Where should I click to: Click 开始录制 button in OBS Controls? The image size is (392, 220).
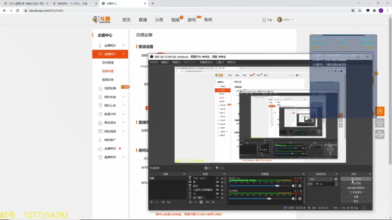[356, 183]
